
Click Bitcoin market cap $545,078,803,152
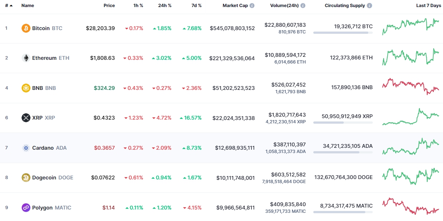pyautogui.click(x=233, y=28)
